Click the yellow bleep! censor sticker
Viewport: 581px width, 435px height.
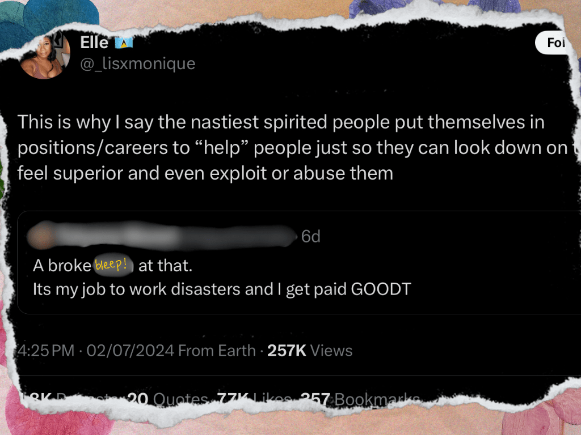click(113, 265)
